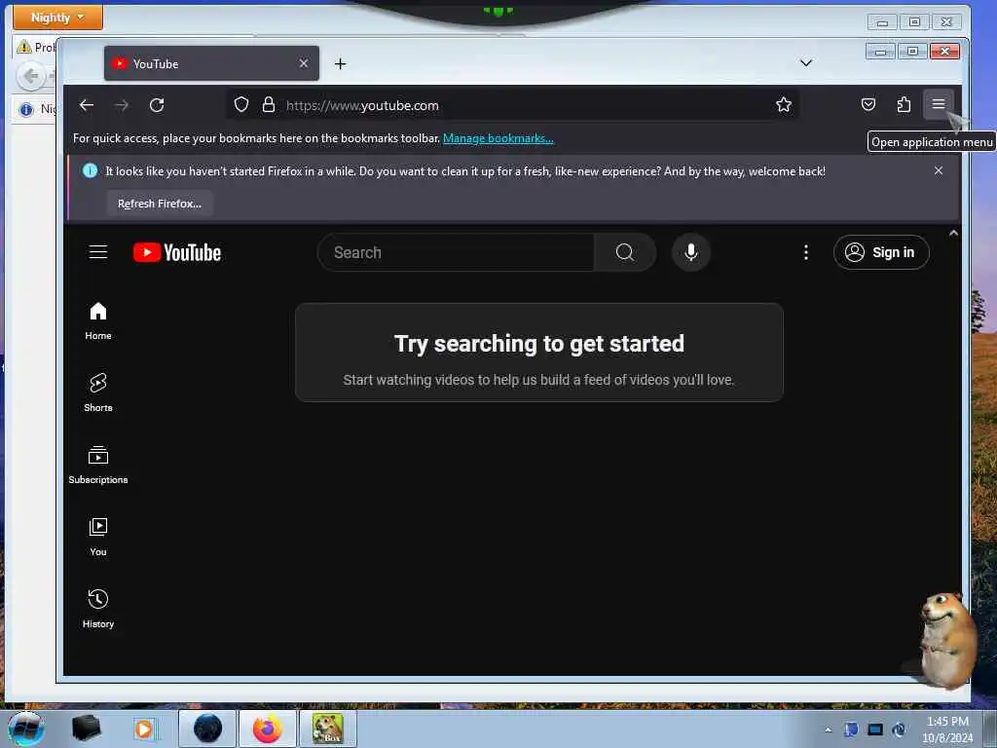Click the hamster desktop pet
The image size is (997, 748).
point(946,639)
